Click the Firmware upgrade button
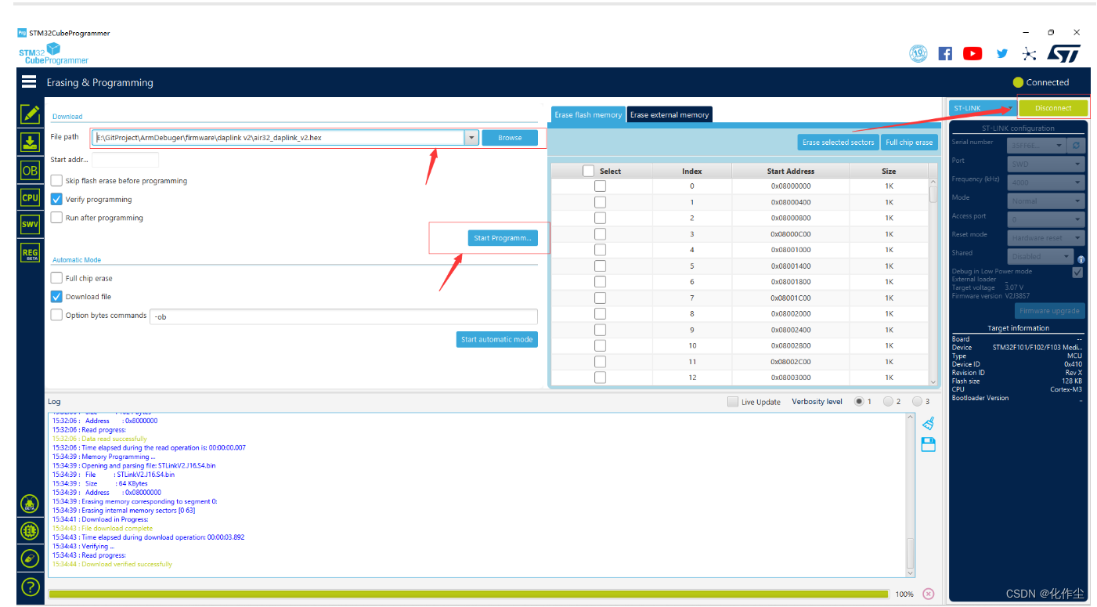The width and height of the screenshot is (1097, 607). (x=1050, y=311)
